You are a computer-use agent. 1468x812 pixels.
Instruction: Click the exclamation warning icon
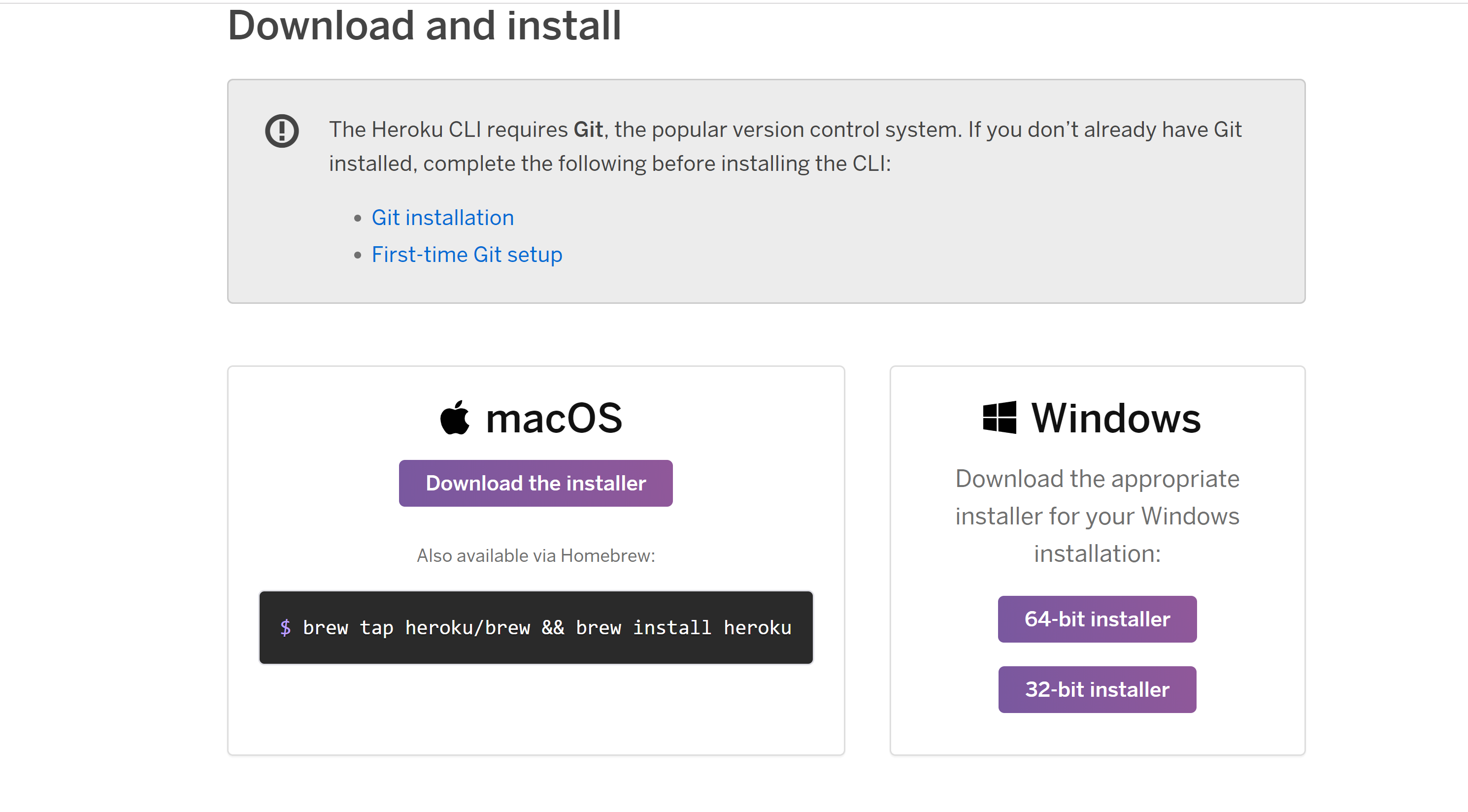(281, 131)
